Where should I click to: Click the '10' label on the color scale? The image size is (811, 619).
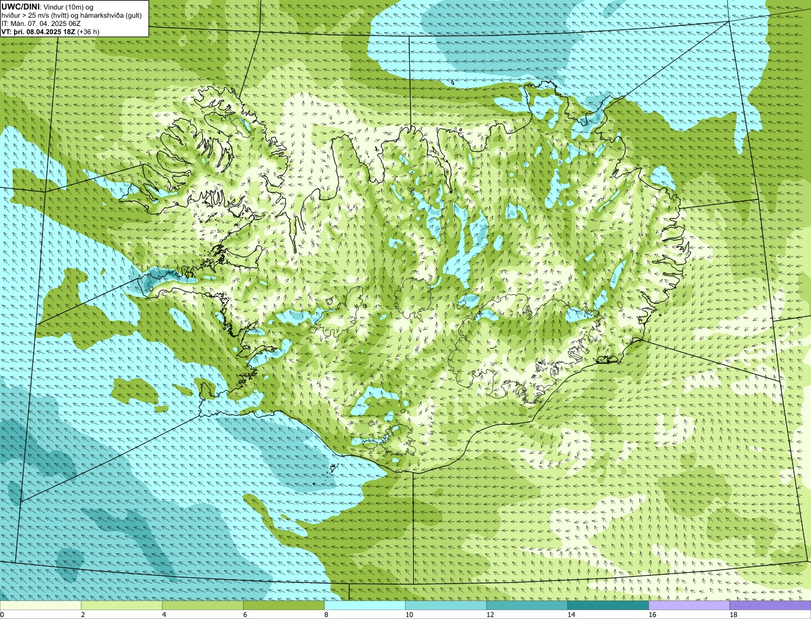[x=409, y=615]
